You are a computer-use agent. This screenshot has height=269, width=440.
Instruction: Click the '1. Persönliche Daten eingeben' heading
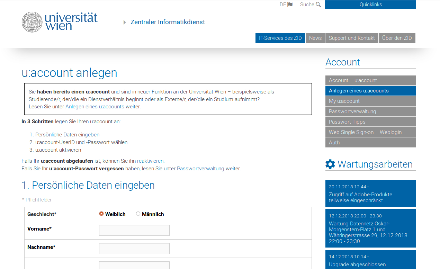click(x=88, y=185)
